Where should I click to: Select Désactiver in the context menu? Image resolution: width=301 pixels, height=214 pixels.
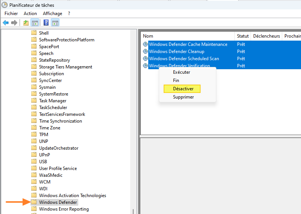tap(183, 89)
